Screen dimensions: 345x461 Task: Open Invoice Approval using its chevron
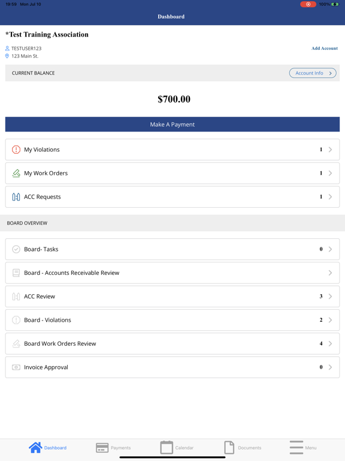[x=331, y=367]
